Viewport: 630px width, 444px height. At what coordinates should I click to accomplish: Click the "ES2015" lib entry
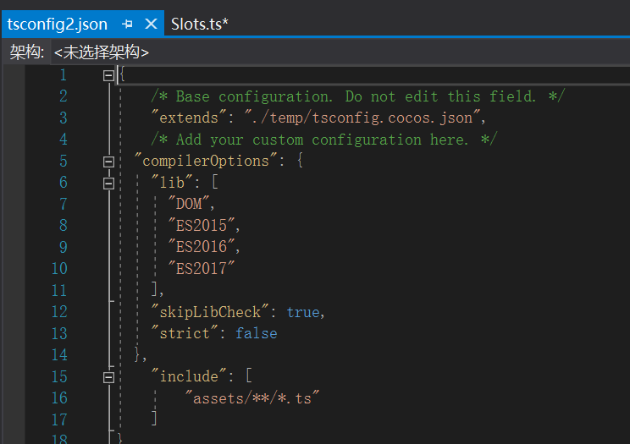pyautogui.click(x=203, y=226)
